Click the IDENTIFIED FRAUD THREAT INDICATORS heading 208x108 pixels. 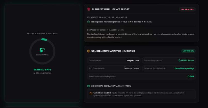click(x=107, y=17)
